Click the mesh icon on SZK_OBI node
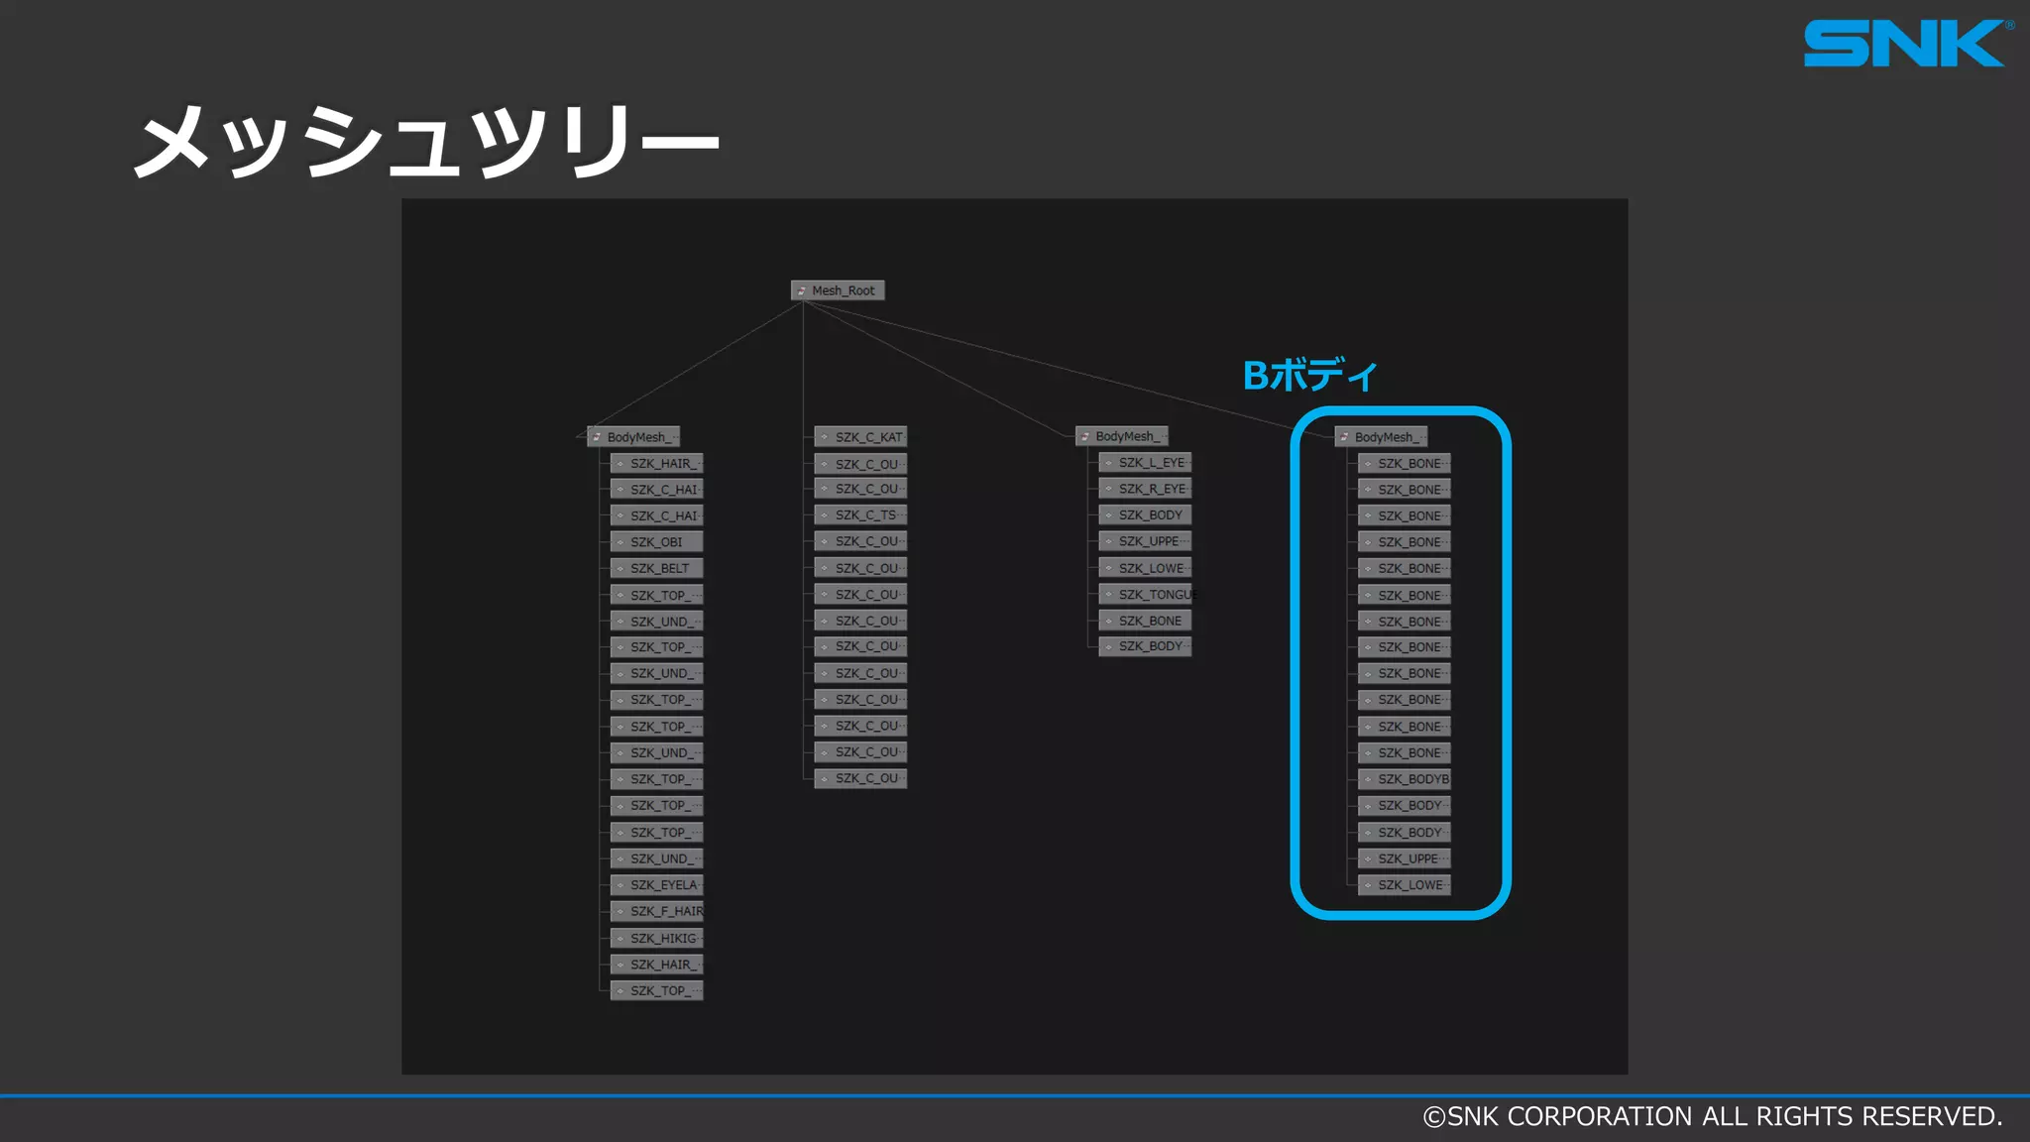Viewport: 2030px width, 1142px height. pos(620,542)
